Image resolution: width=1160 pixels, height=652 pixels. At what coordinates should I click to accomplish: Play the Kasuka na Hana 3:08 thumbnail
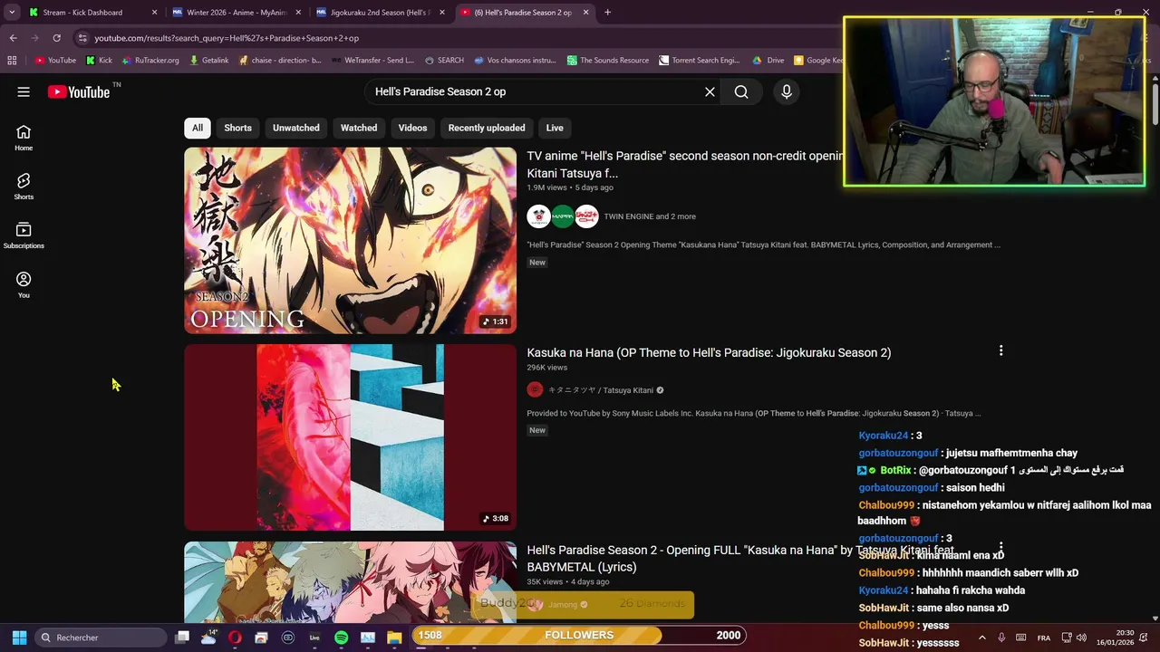pyautogui.click(x=350, y=437)
